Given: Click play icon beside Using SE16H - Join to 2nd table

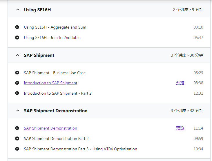Looking at the screenshot, I should coord(17,38).
